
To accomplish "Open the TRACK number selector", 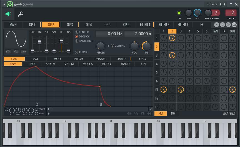I will coord(231,13).
